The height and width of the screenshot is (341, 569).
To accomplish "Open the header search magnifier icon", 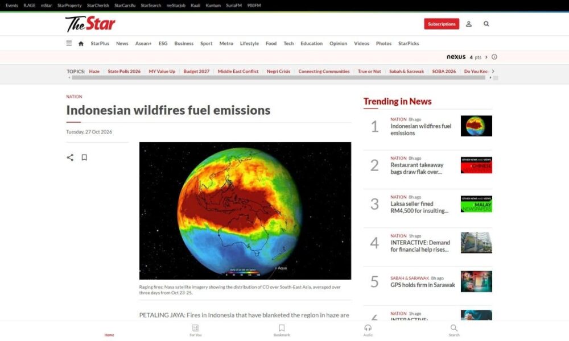I will (486, 24).
